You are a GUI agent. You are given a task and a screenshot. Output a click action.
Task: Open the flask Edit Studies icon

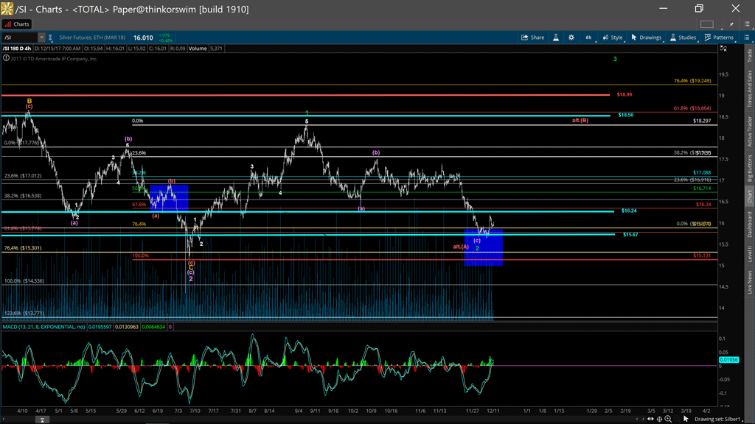[556, 38]
